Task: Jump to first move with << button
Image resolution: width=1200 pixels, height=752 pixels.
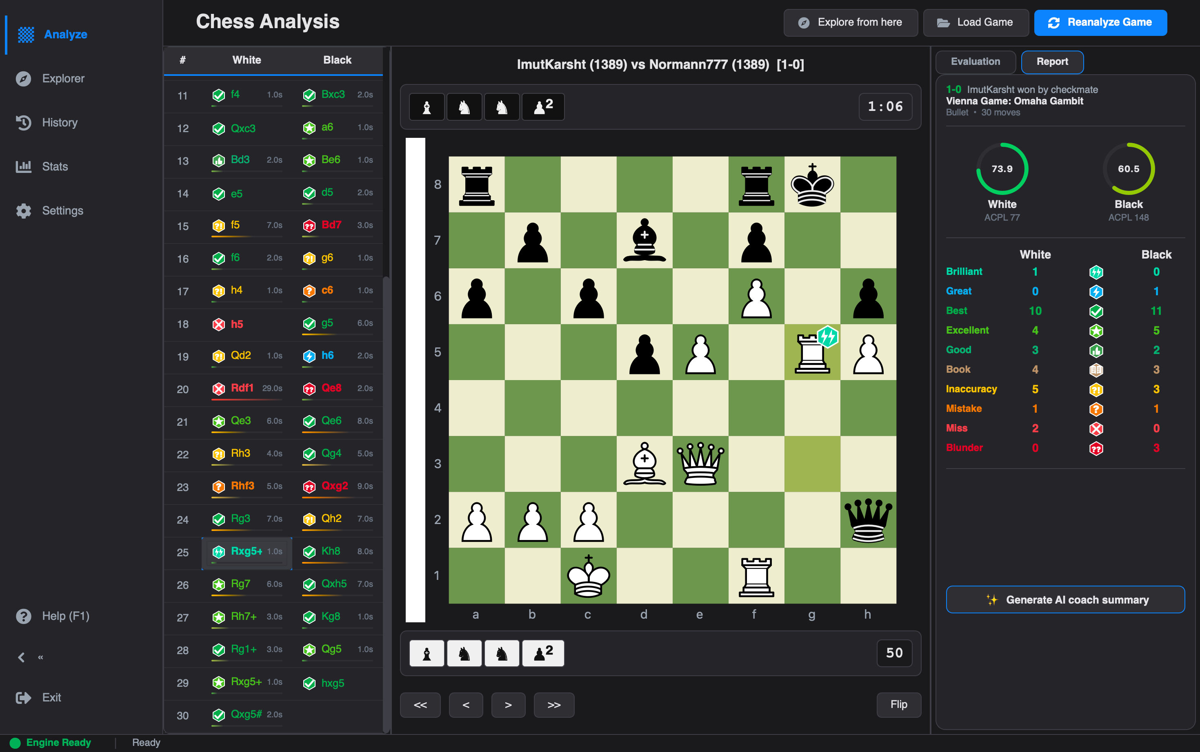Action: click(420, 705)
